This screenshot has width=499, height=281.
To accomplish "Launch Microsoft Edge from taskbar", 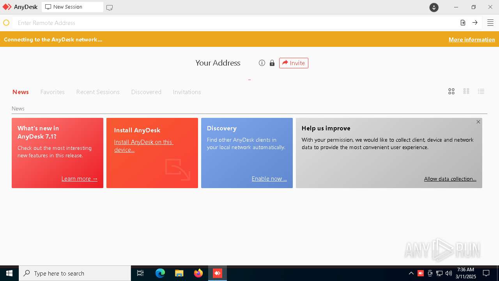I will click(x=160, y=273).
